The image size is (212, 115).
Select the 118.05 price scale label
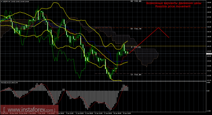click(x=209, y=12)
